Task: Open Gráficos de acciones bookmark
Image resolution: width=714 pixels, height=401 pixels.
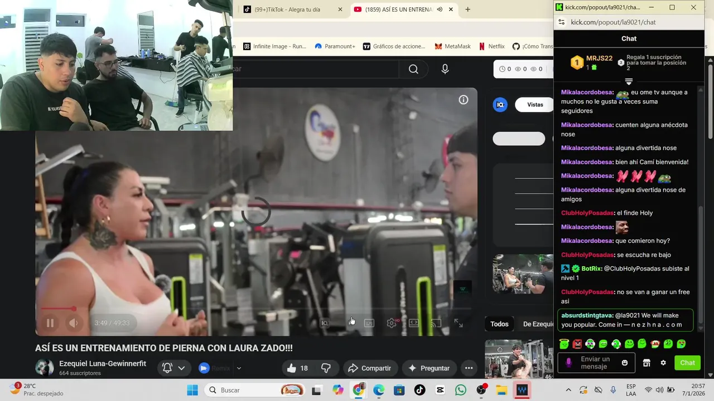Action: [x=394, y=46]
